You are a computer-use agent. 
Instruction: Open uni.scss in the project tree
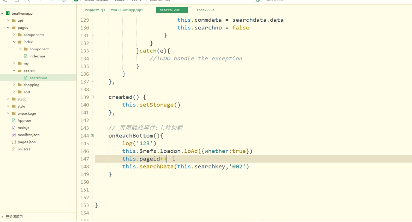pos(24,149)
